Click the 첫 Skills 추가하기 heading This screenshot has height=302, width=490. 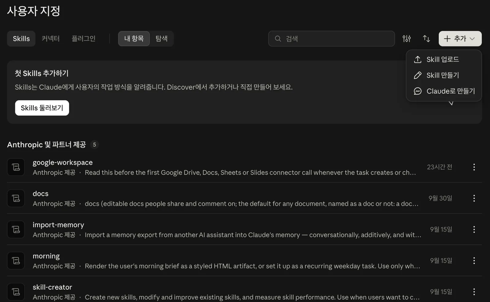[42, 74]
